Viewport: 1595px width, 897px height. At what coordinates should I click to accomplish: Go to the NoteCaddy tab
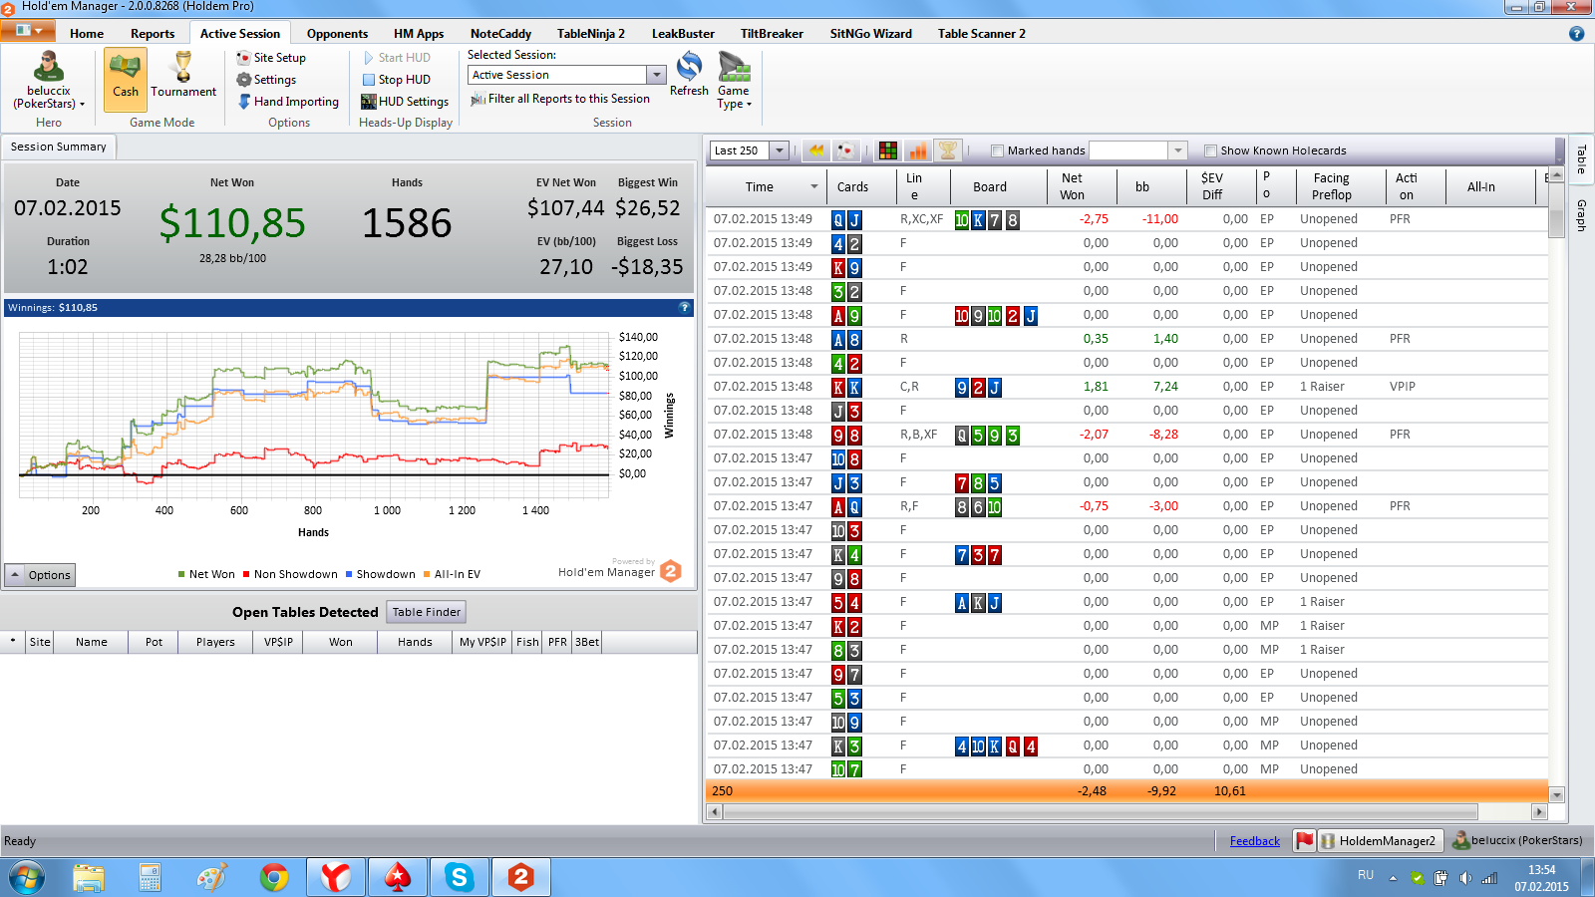[x=500, y=34]
